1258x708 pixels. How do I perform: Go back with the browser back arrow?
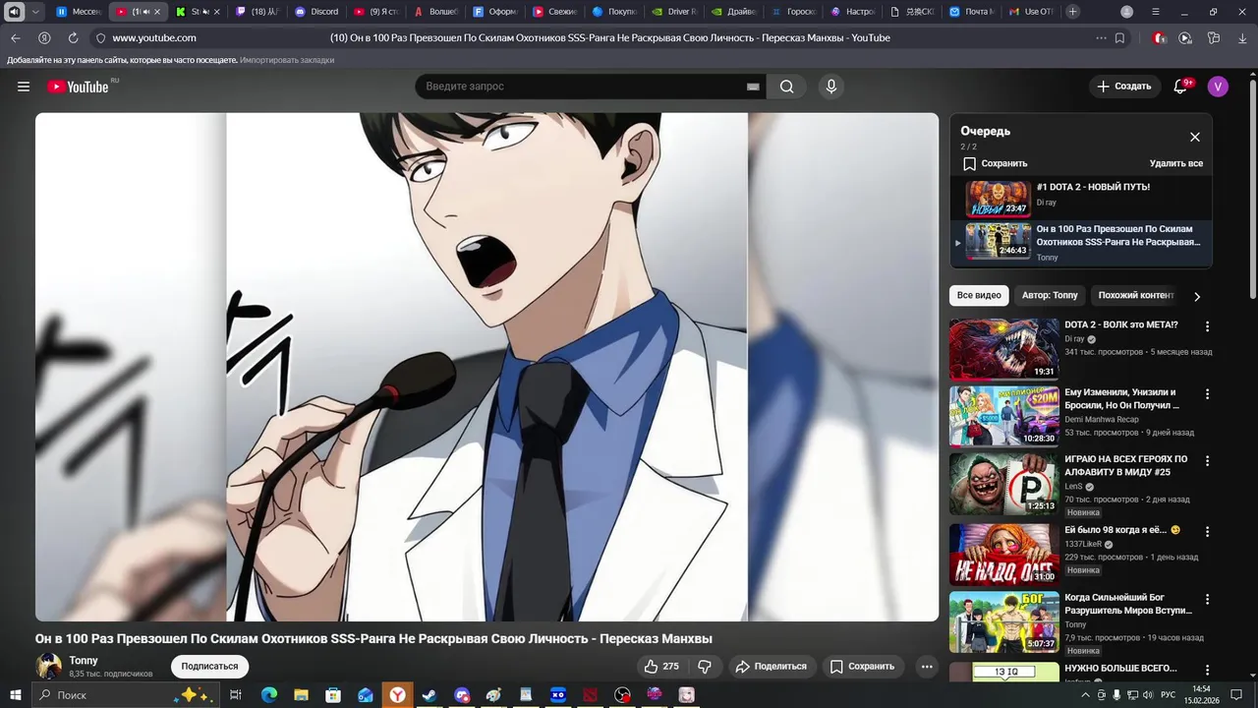(x=15, y=37)
